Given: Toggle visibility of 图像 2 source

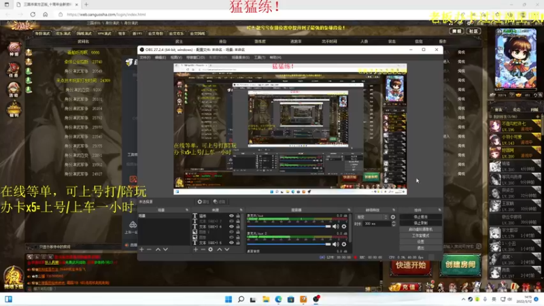Looking at the screenshot, I should click(x=231, y=232).
